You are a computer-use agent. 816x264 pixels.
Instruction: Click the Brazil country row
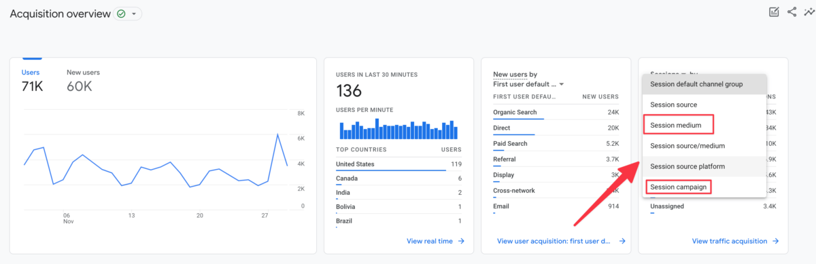click(x=398, y=221)
